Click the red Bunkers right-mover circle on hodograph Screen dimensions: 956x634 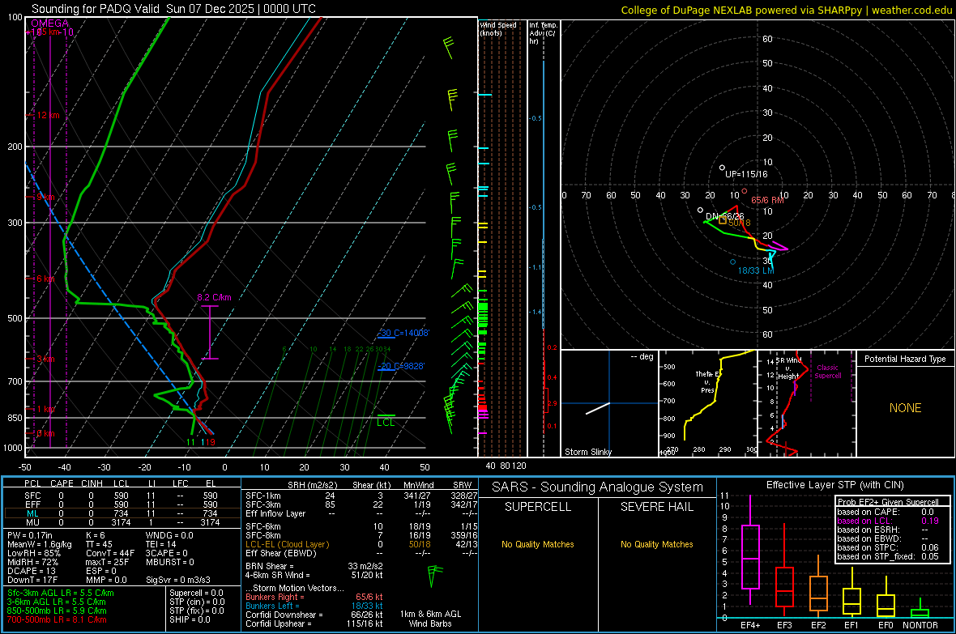coord(745,191)
